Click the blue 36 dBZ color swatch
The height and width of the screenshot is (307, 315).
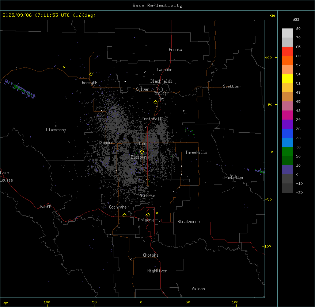(287, 133)
